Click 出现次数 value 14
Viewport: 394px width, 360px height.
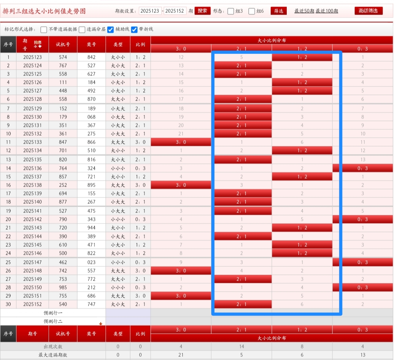tap(242, 347)
